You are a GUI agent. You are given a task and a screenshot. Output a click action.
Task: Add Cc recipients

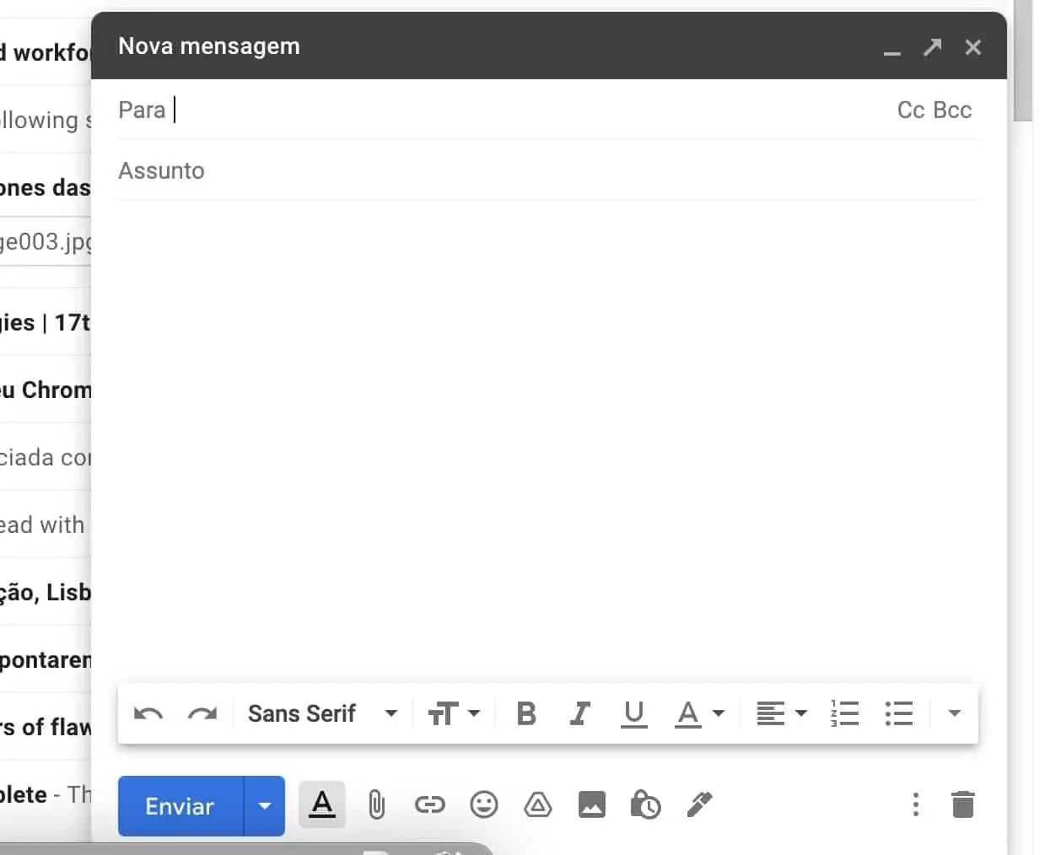tap(911, 110)
